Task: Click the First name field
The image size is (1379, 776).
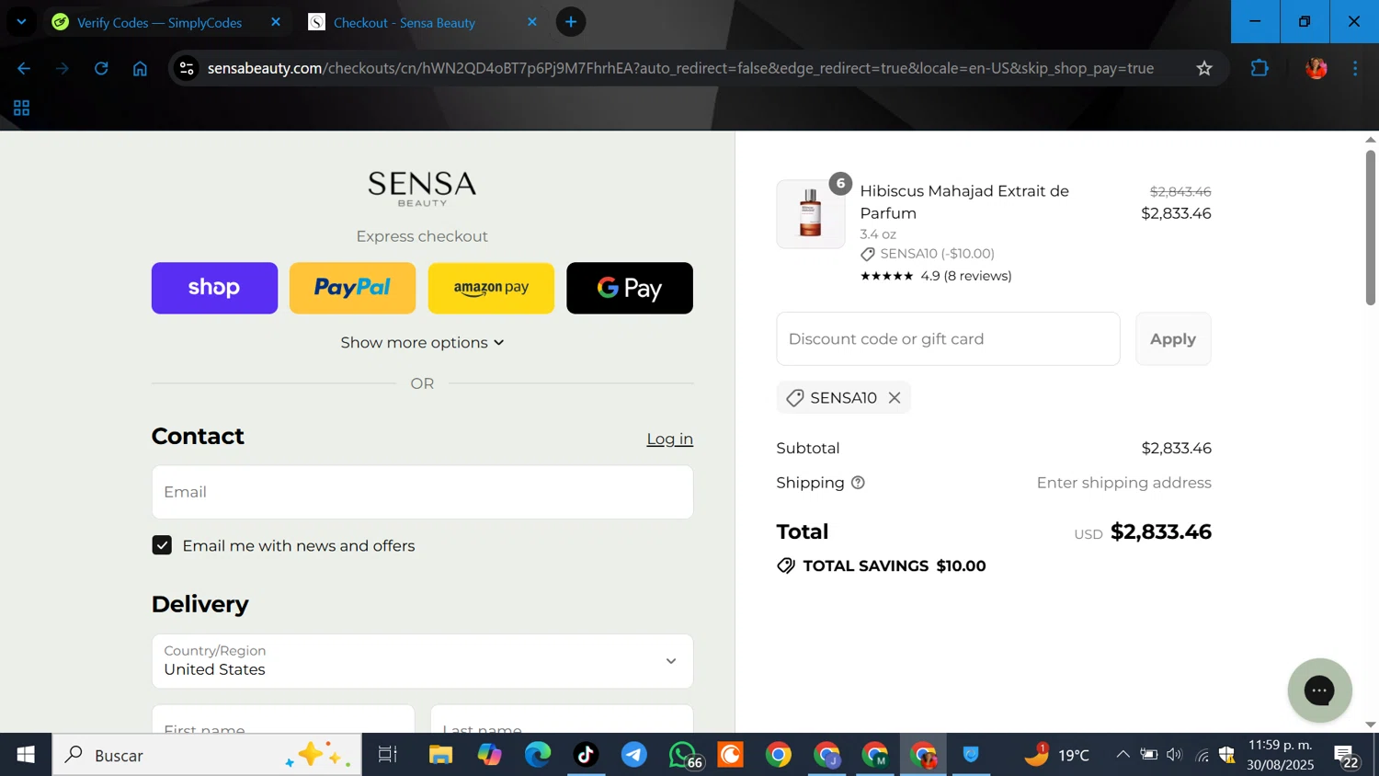Action: pyautogui.click(x=283, y=719)
